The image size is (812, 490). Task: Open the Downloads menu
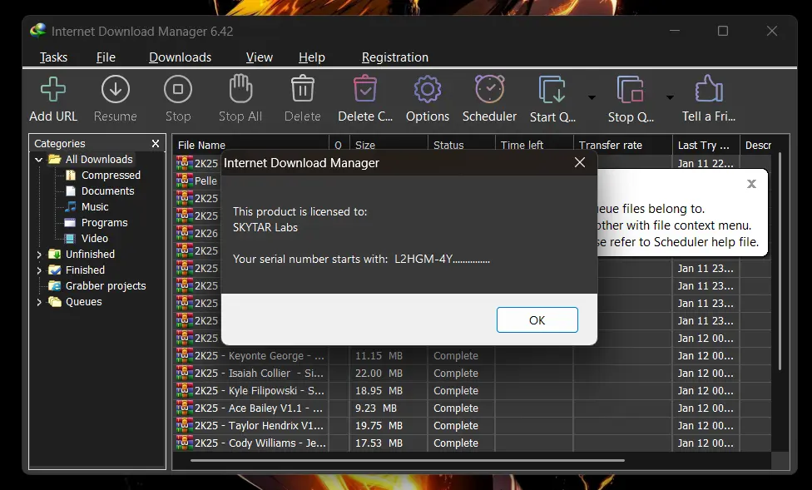point(181,57)
